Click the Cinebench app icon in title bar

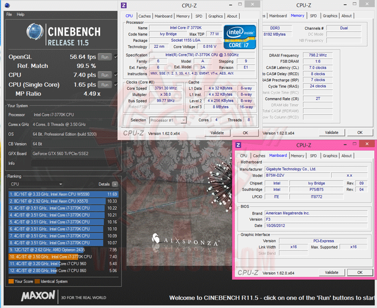(x=7, y=5)
